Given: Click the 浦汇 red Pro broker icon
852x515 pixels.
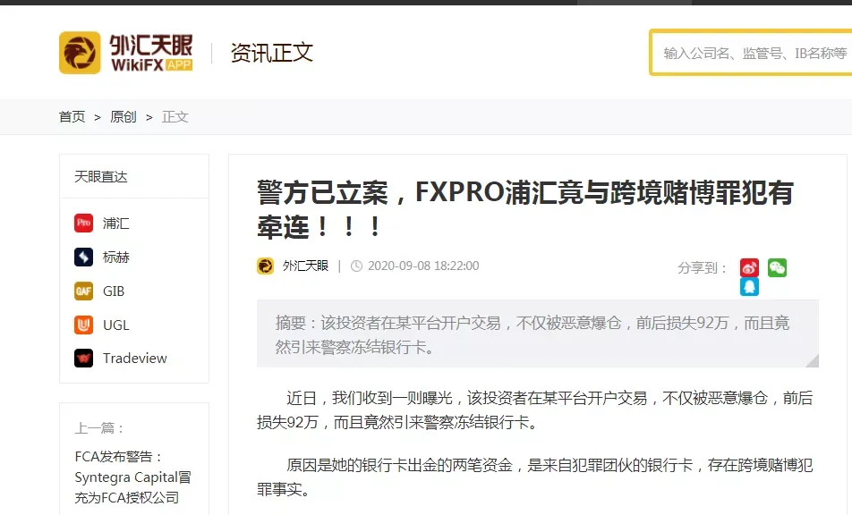Looking at the screenshot, I should [x=84, y=223].
